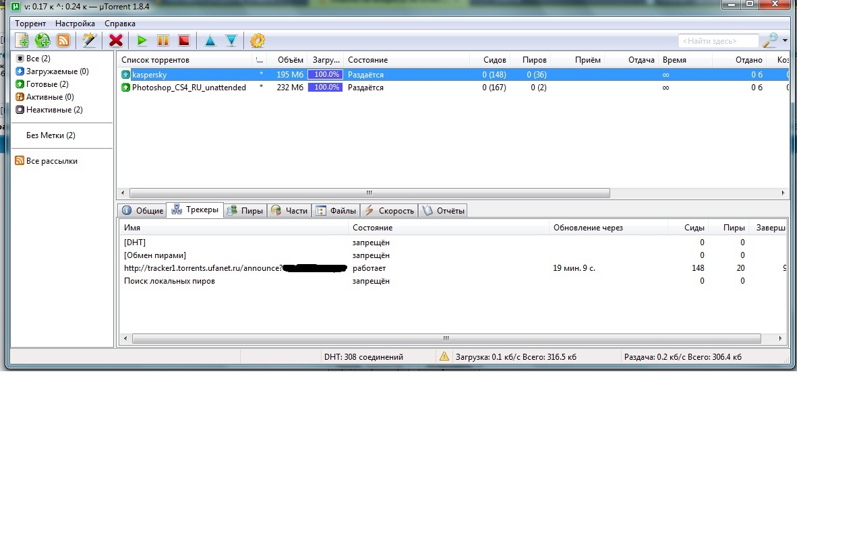This screenshot has height=539, width=863.
Task: Stop torrent with the red stop icon
Action: point(183,40)
